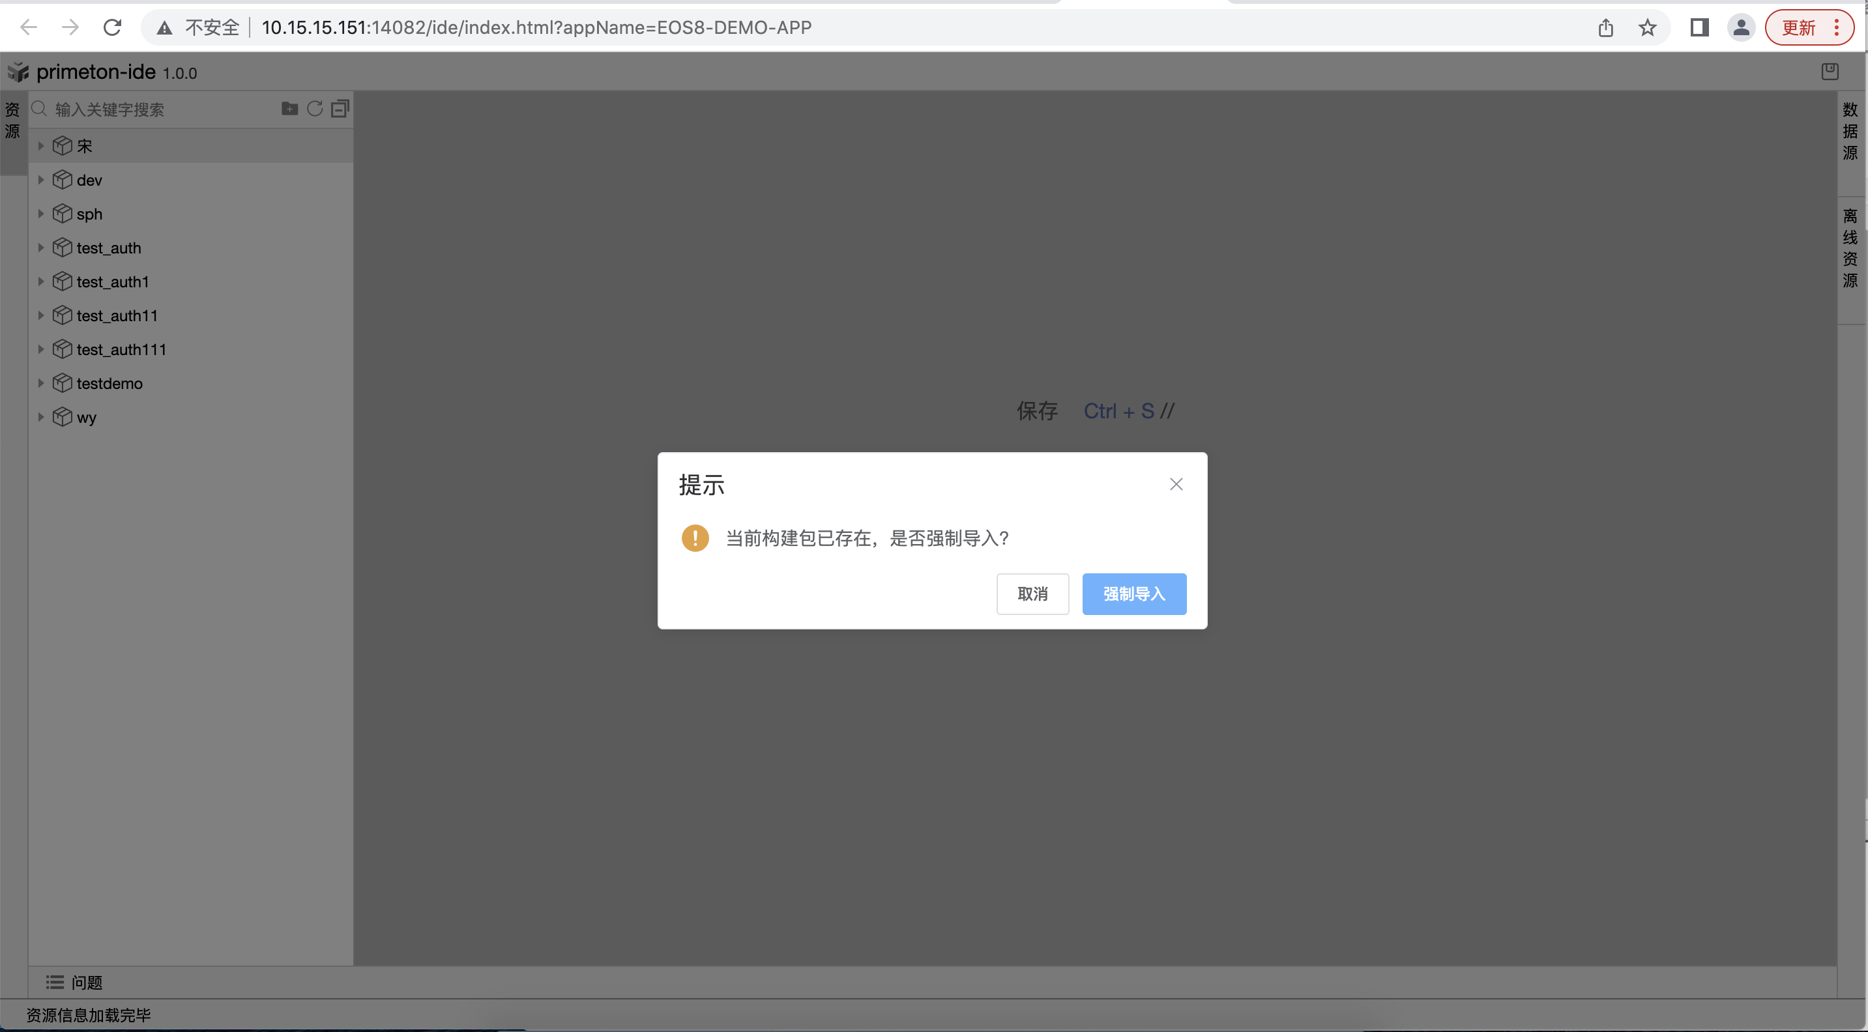1868x1032 pixels.
Task: Select the wy label in tree
Action: coord(86,418)
